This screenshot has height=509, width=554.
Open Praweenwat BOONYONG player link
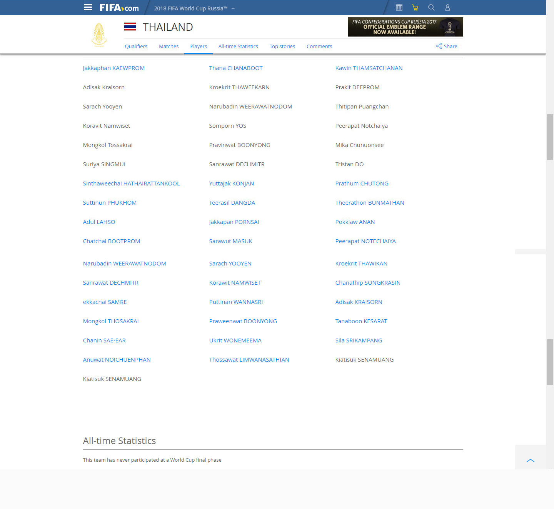243,321
